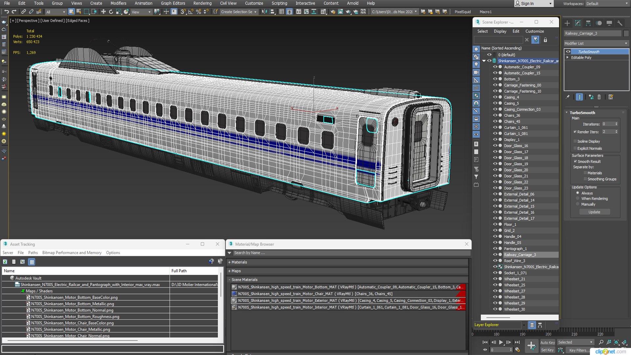Select the When Rendering radio option
631x355 pixels.
[577, 199]
